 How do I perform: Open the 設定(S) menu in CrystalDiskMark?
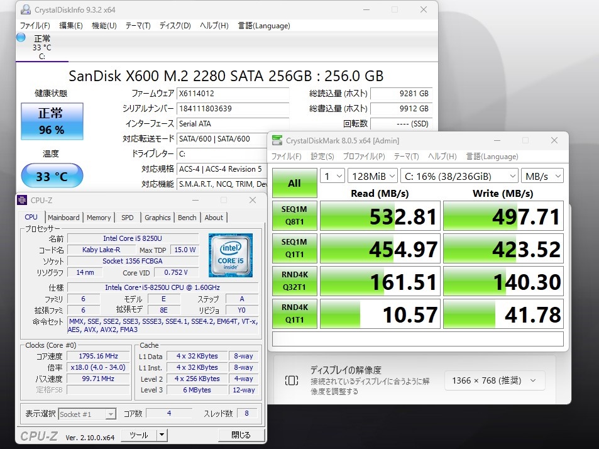point(322,157)
